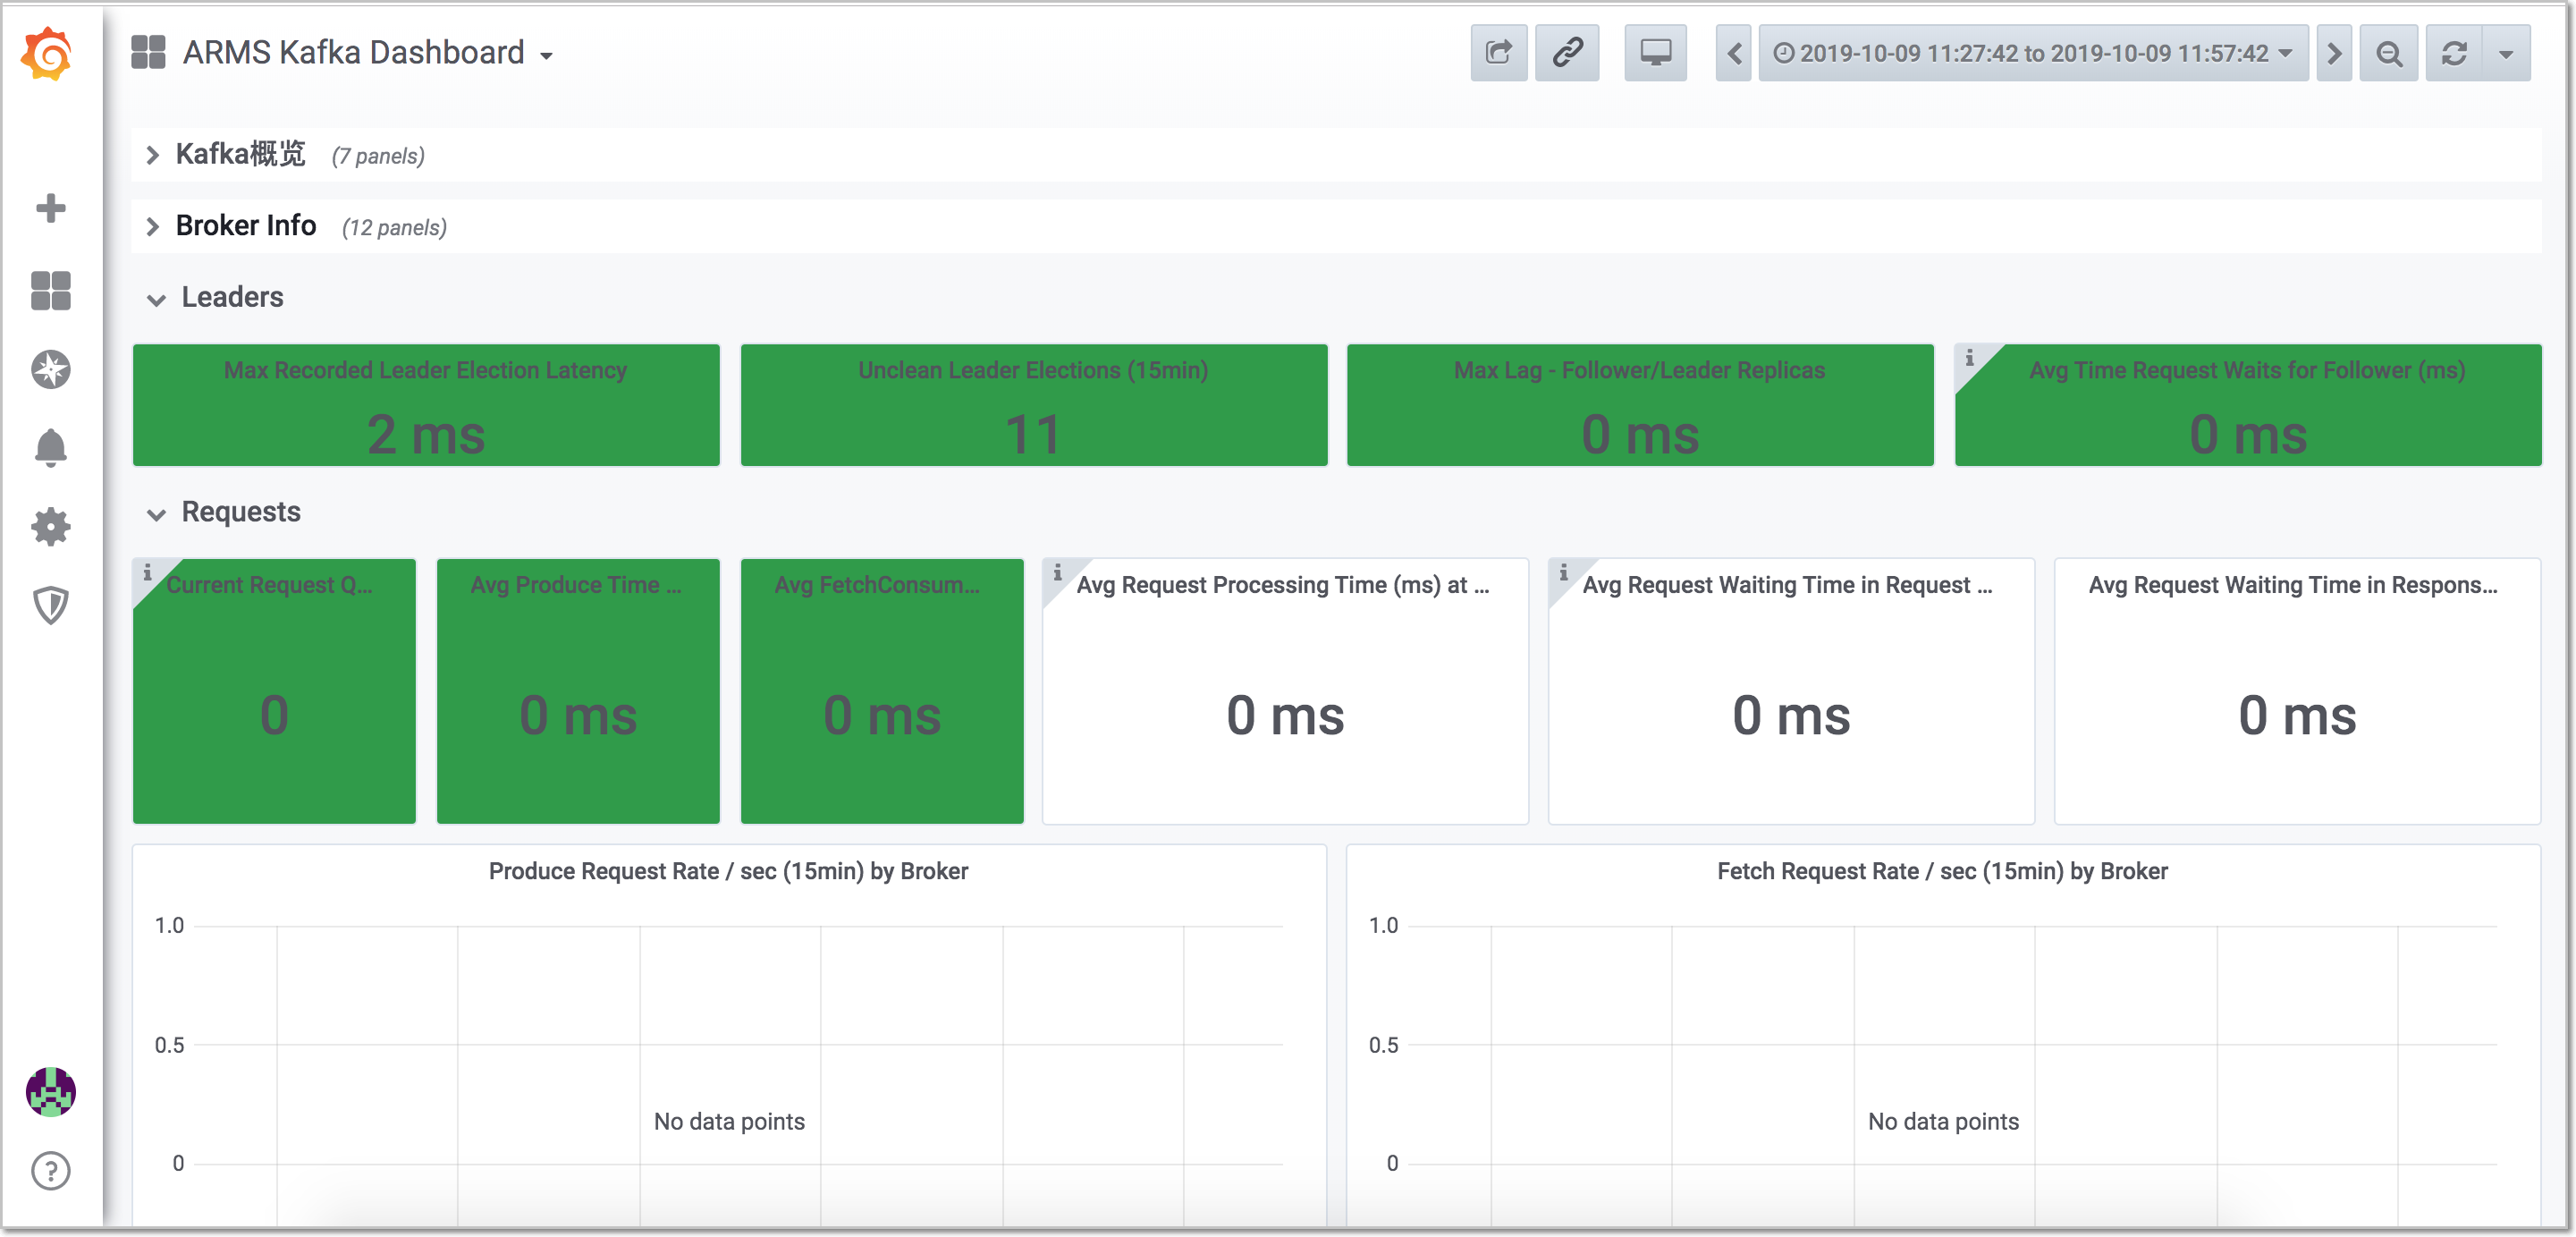Shift time range forward with right arrow
The height and width of the screenshot is (1237, 2576).
pyautogui.click(x=2334, y=53)
